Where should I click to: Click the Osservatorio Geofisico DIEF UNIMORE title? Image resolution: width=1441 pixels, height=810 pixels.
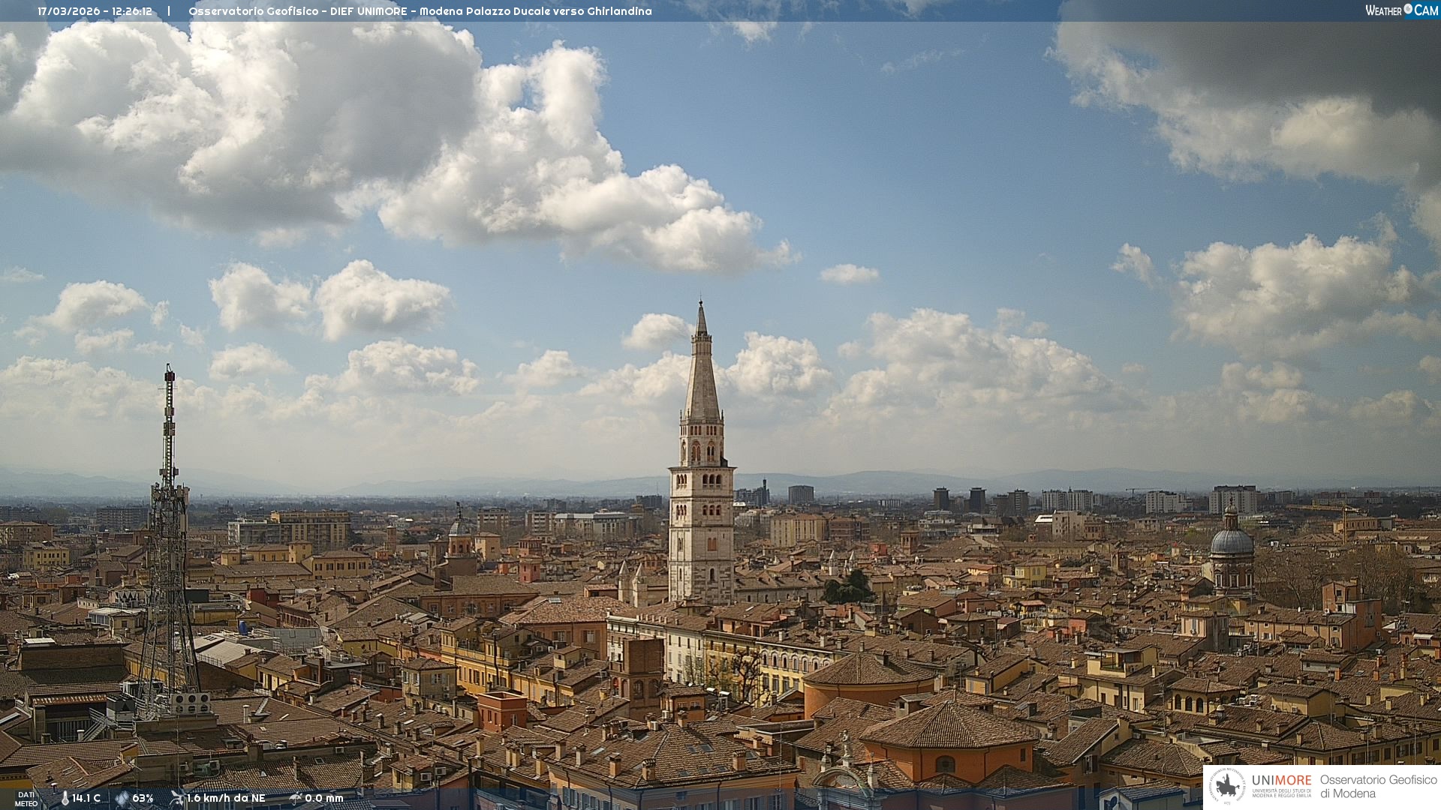(297, 11)
